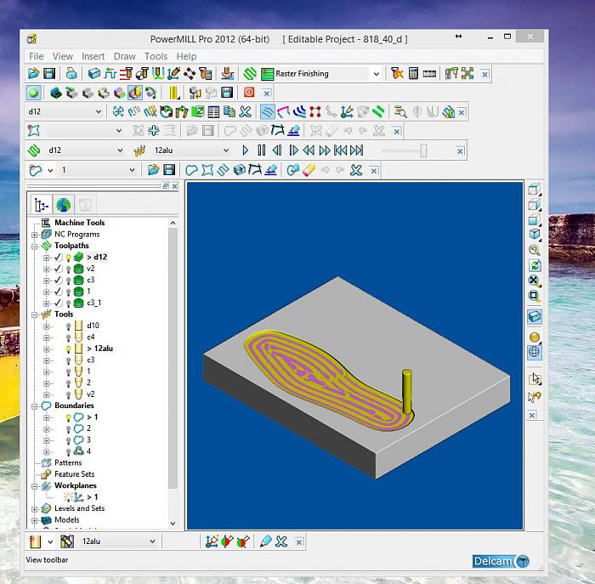This screenshot has width=595, height=584.
Task: Open the Draw menu
Action: click(x=124, y=57)
